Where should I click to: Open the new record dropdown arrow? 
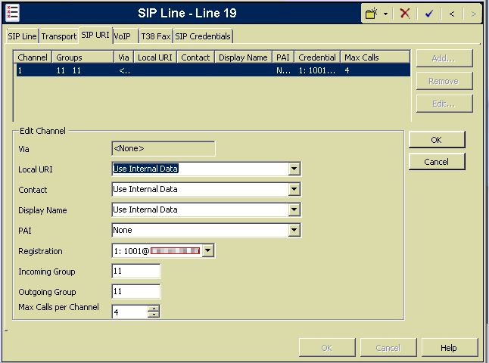tap(385, 14)
